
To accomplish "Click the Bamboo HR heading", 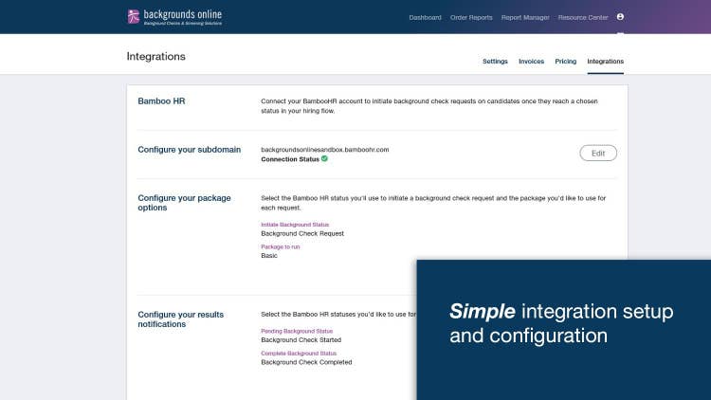I will pos(161,101).
